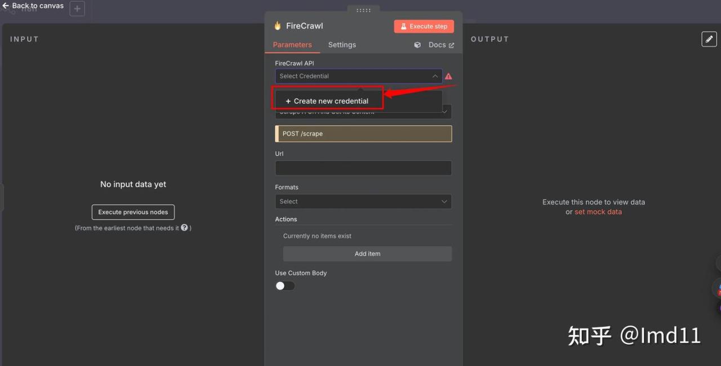Click the red warning triangle icon
This screenshot has height=366, width=721.
448,77
